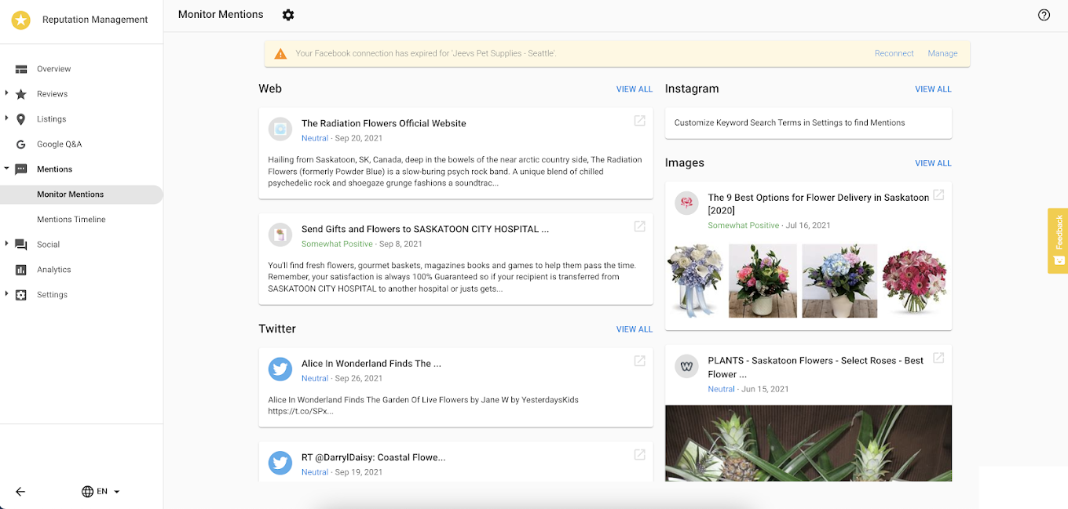The width and height of the screenshot is (1068, 509).
Task: Expand the Listings sidebar section
Action: coord(7,118)
